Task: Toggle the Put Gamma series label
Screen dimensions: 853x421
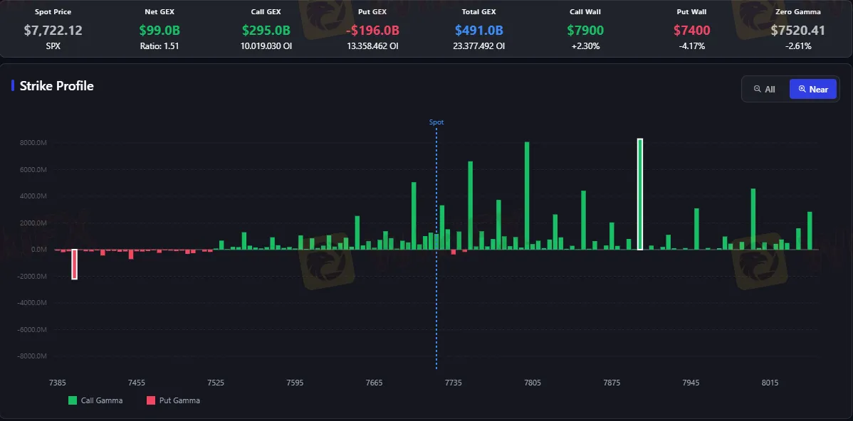Action: click(179, 400)
